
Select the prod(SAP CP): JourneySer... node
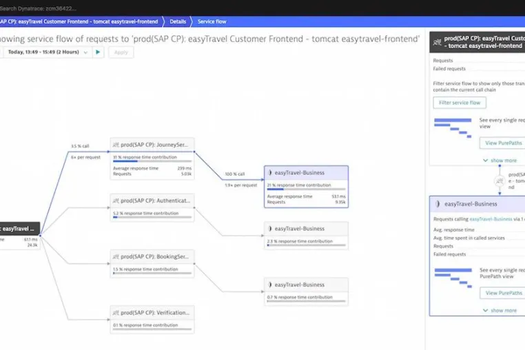tap(152, 158)
